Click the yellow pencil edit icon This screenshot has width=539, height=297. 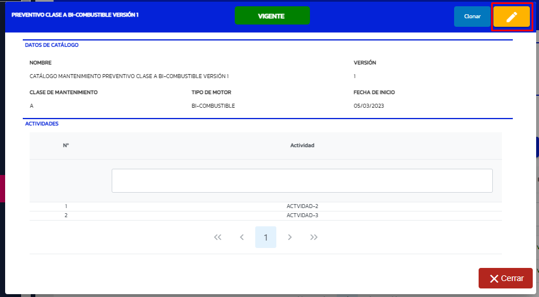pos(511,17)
